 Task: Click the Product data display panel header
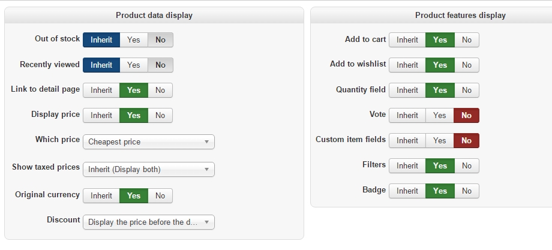point(154,15)
